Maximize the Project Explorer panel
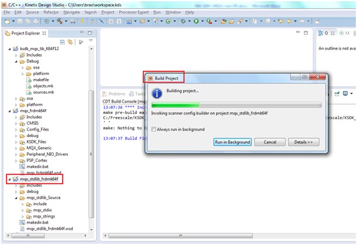Viewport: 357px width, 245px height. click(90, 33)
